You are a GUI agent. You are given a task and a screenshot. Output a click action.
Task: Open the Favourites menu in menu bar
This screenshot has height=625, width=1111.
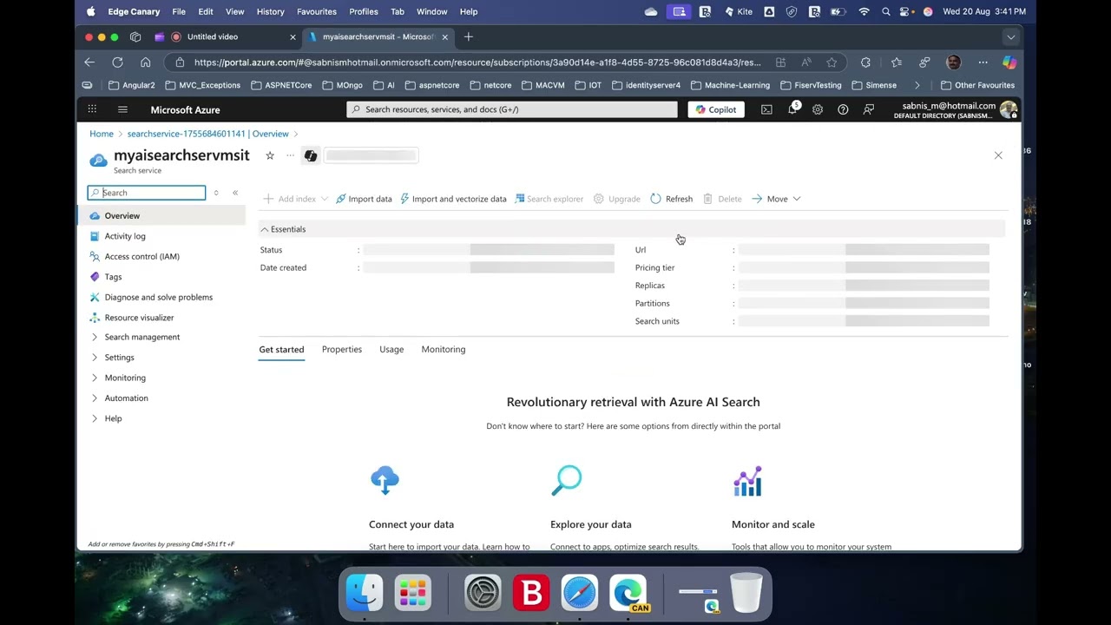pos(317,11)
